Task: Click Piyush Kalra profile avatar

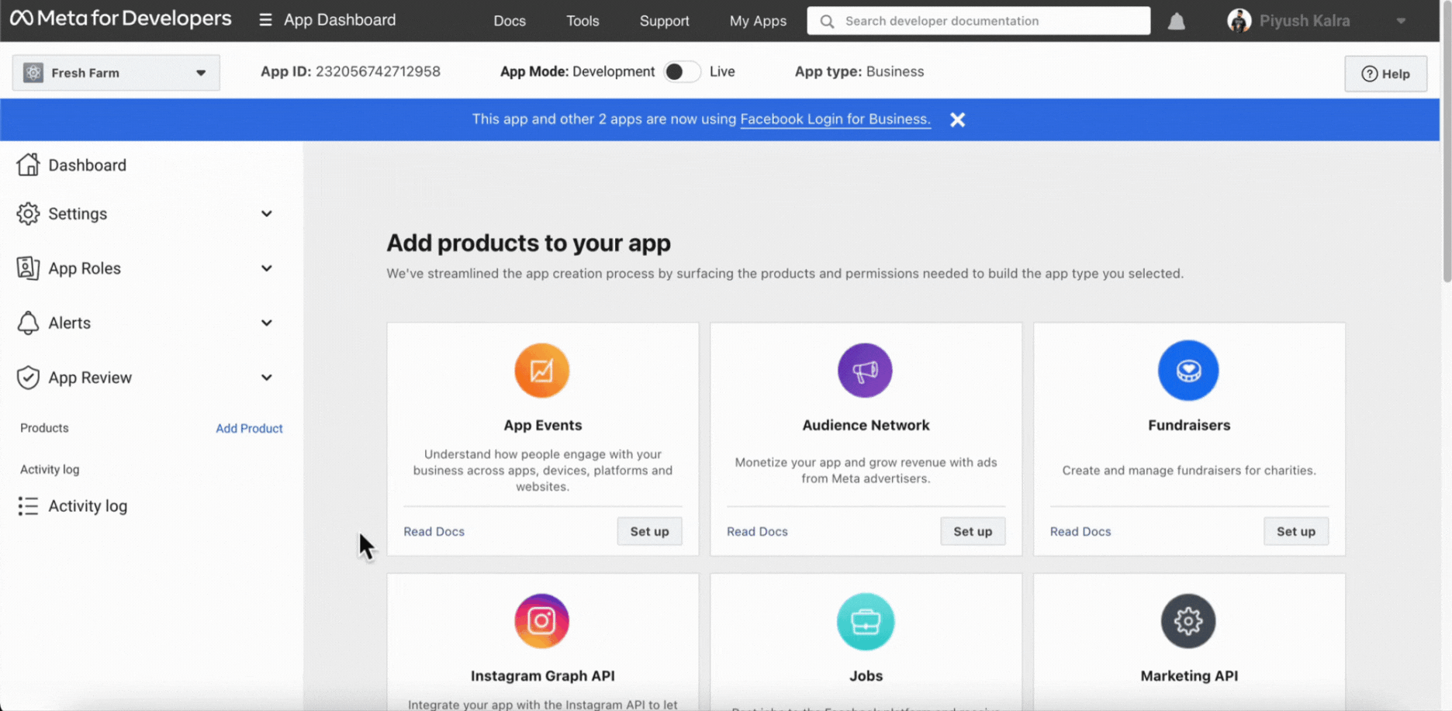Action: (x=1239, y=21)
